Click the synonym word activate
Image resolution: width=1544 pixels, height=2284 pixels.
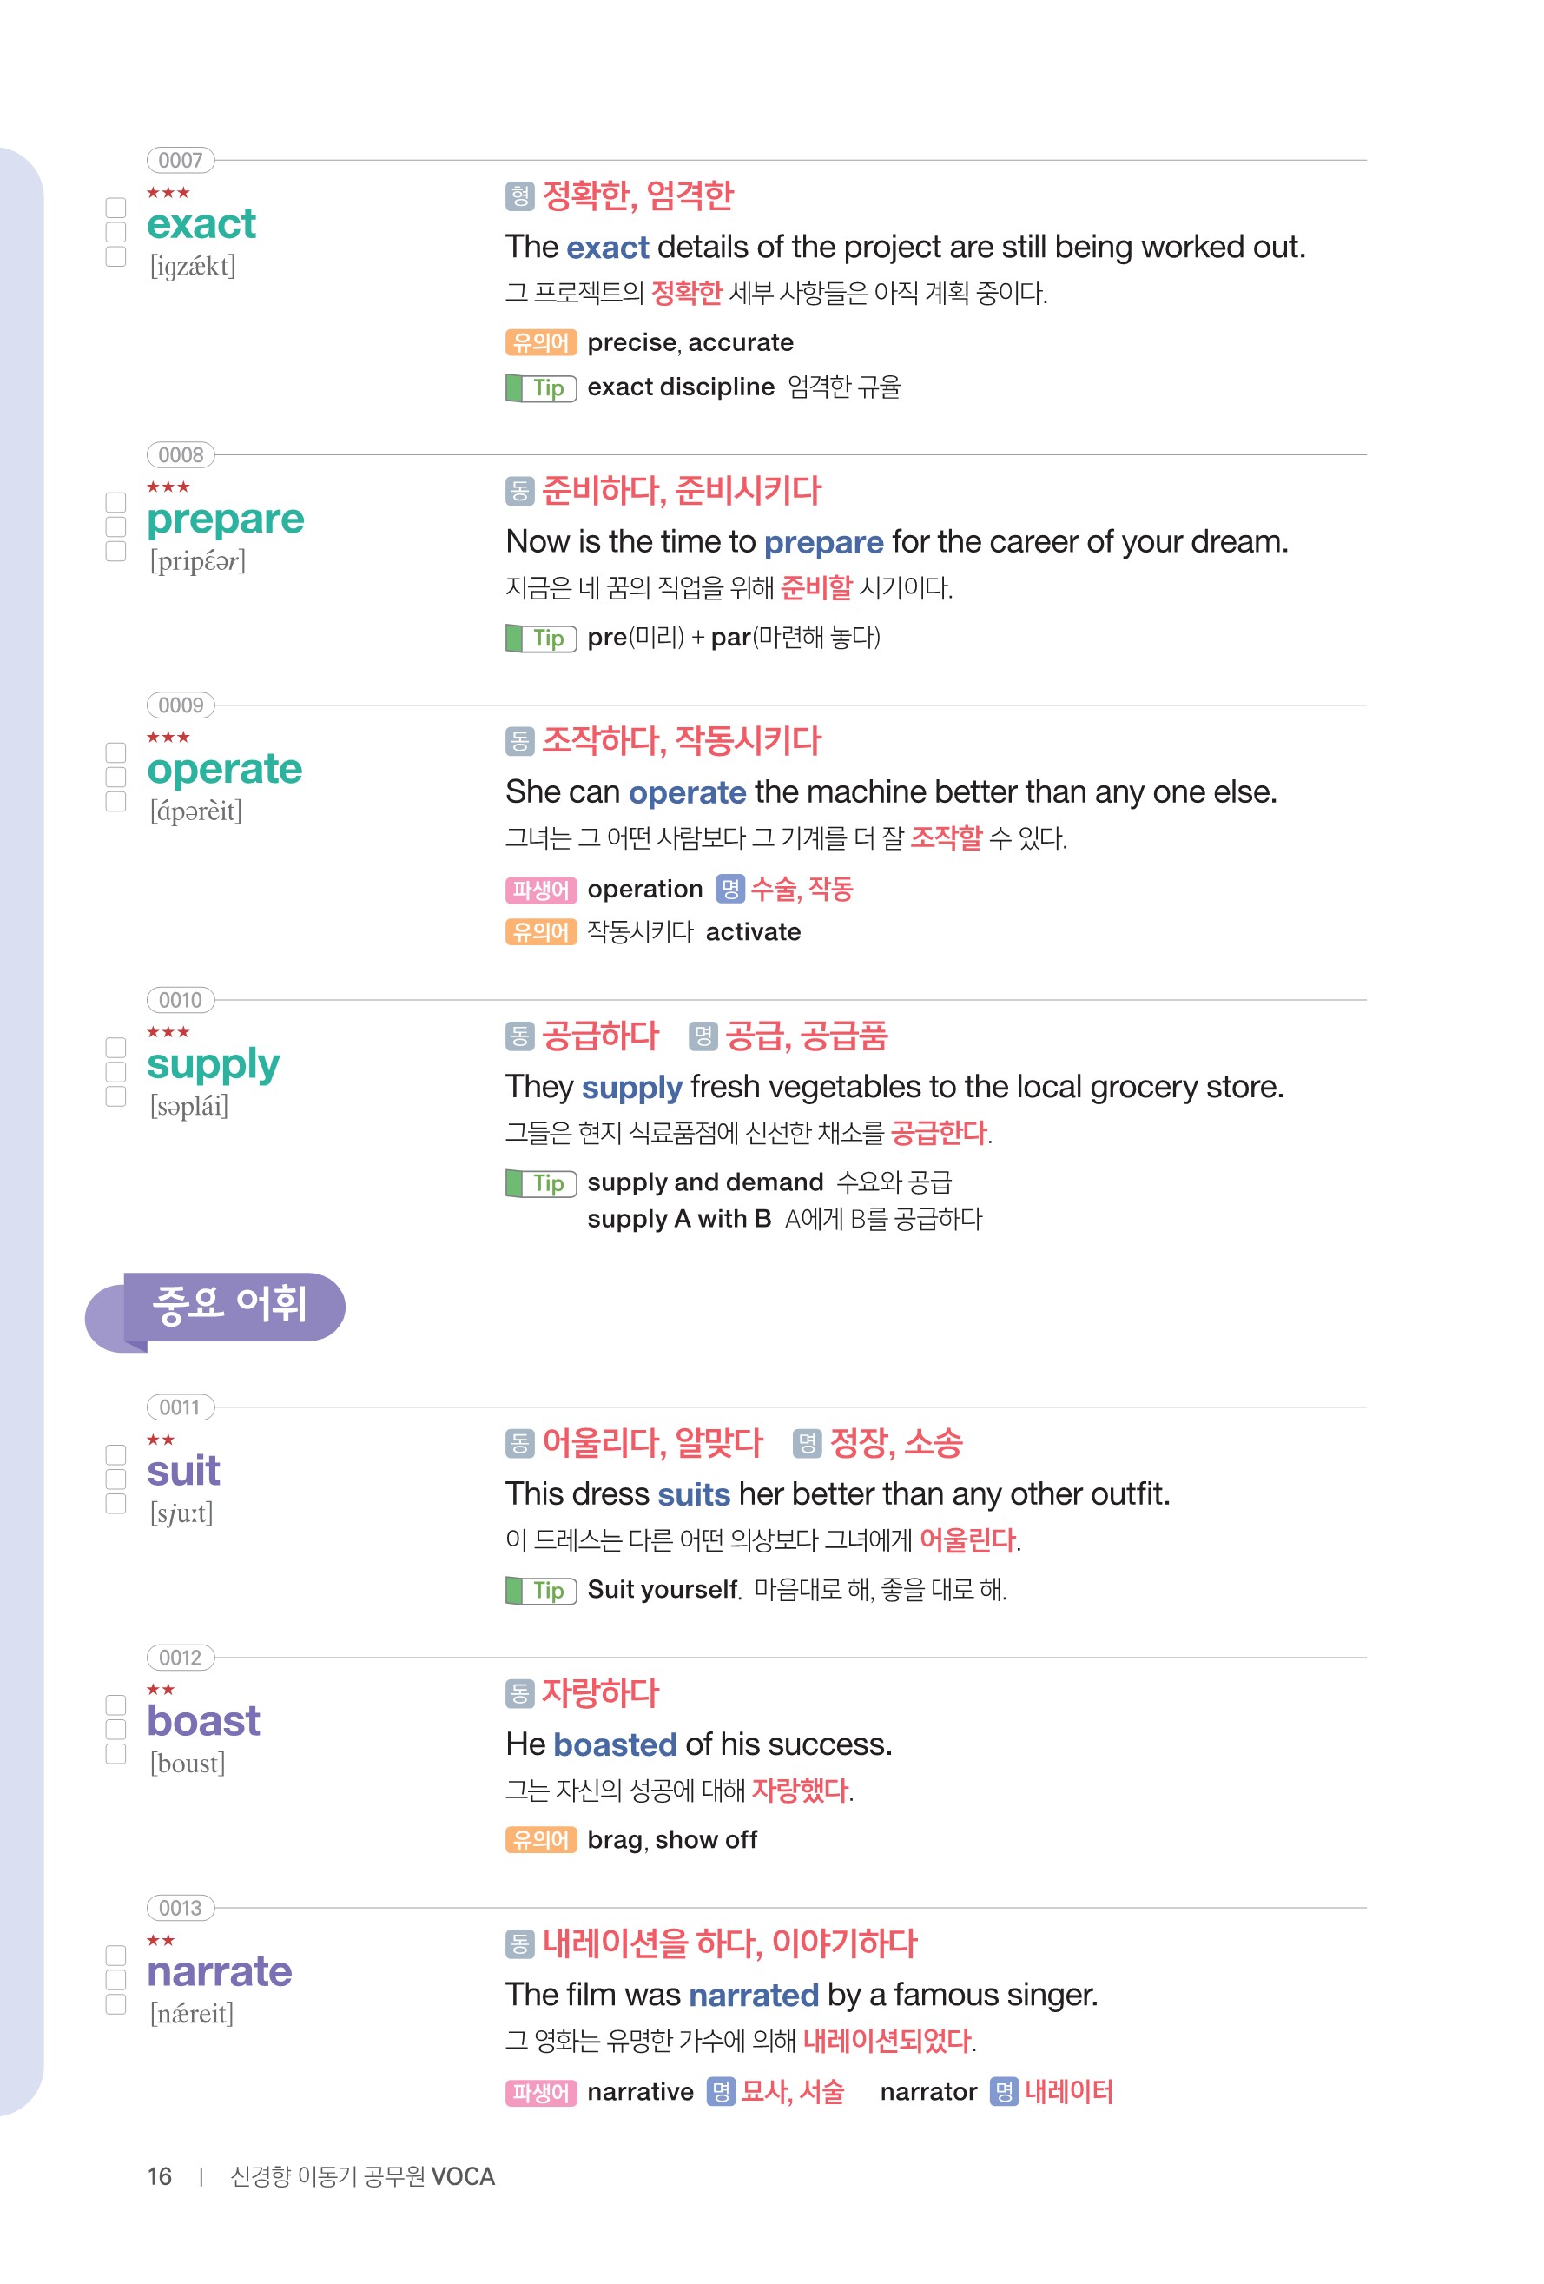pyautogui.click(x=752, y=931)
